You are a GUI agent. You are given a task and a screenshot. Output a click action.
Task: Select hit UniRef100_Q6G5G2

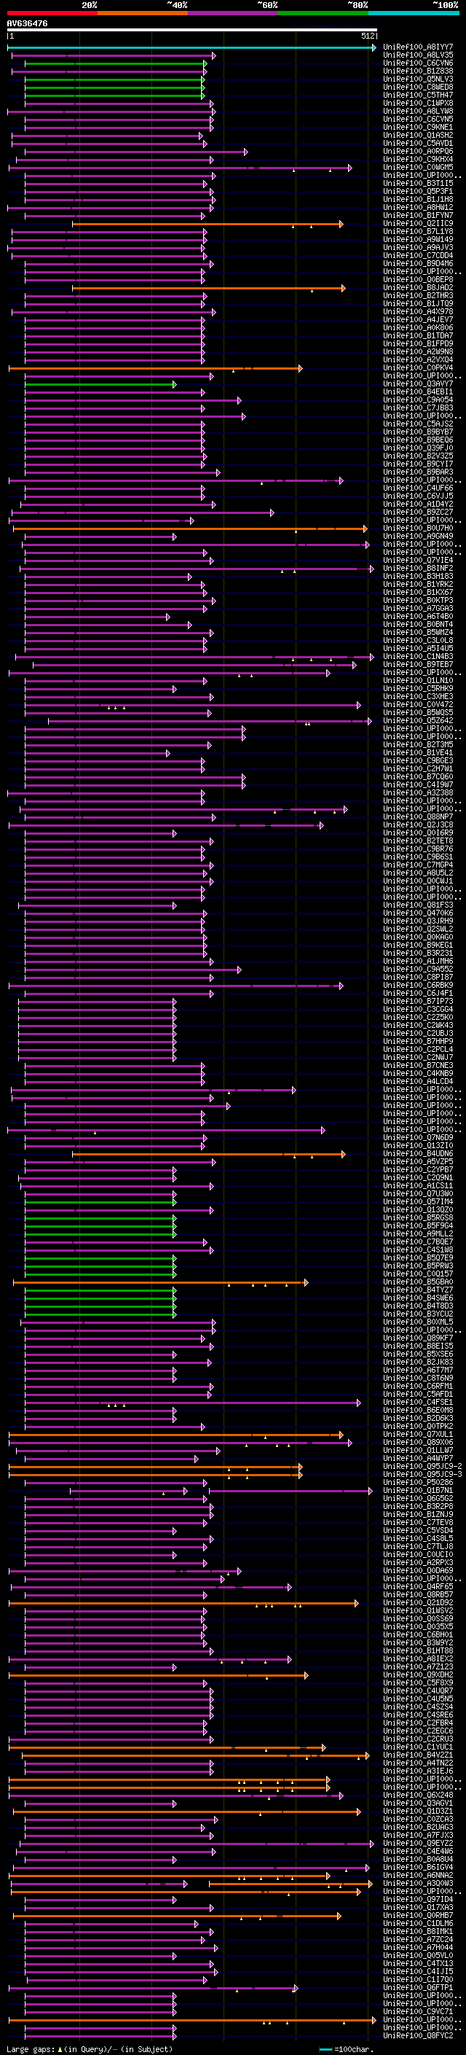point(418,1498)
